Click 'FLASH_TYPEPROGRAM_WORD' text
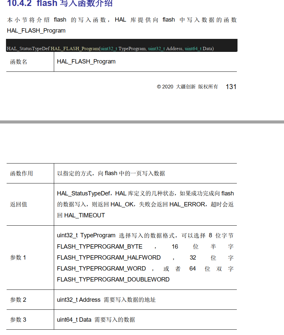 click(x=101, y=268)
